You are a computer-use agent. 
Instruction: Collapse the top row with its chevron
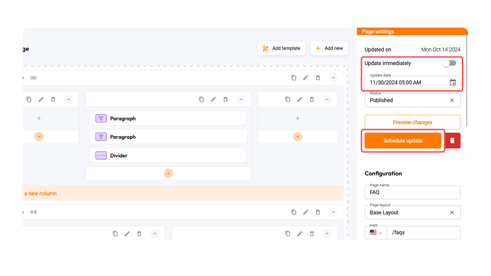pos(333,78)
